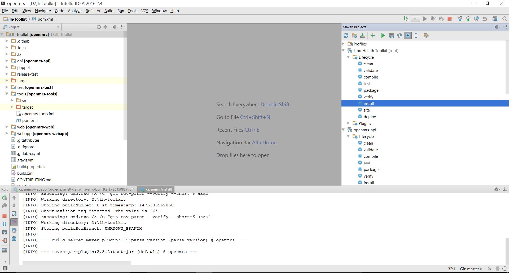Open the Git master branch widget
Viewport: 509px width, 273px height.
[x=471, y=269]
